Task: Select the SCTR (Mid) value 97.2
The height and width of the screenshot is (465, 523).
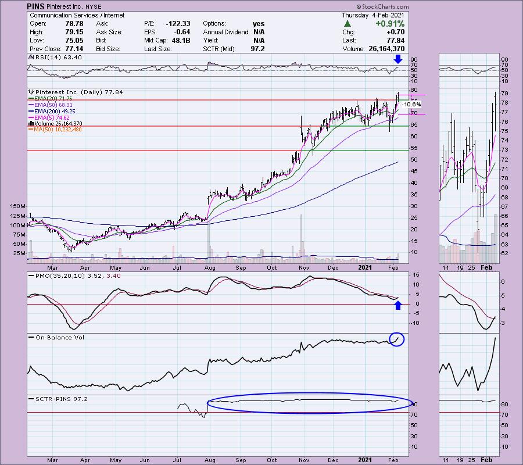Action: 258,49
